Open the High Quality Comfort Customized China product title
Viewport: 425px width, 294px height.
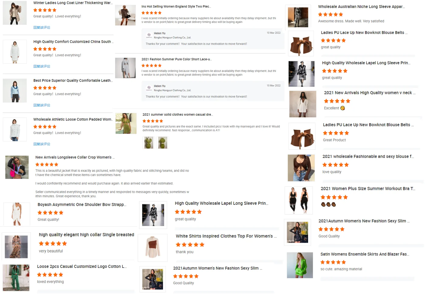click(73, 42)
